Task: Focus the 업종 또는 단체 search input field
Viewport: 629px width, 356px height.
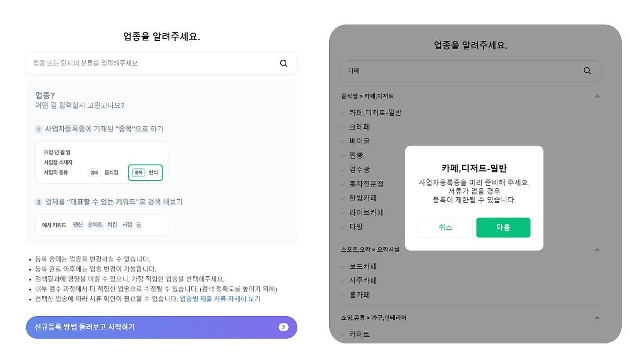Action: click(x=152, y=63)
